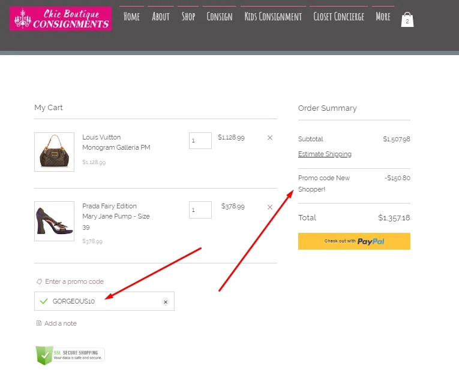The image size is (459, 370).
Task: Edit quantity field for Louis Vuitton bag
Action: point(200,141)
